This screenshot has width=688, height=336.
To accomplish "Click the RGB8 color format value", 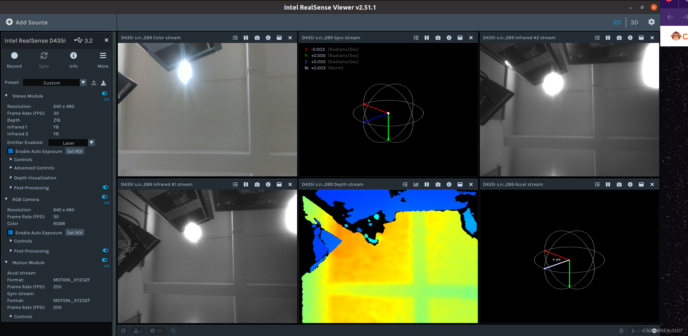I will [59, 224].
